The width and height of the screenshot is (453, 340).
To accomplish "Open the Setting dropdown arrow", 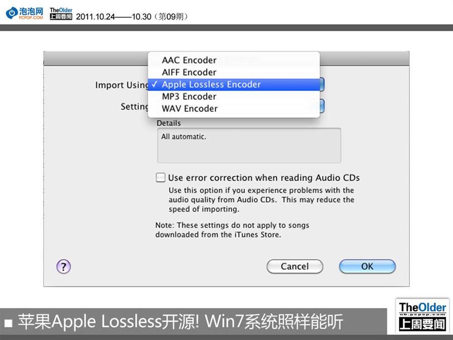I will [322, 106].
